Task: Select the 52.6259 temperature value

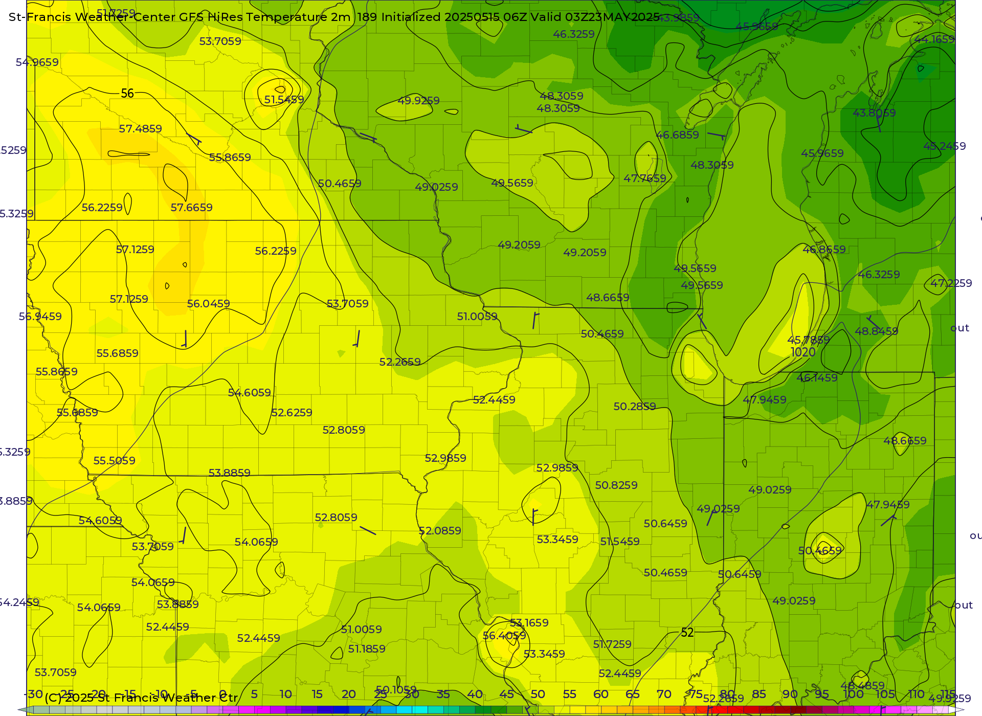Action: (x=292, y=413)
